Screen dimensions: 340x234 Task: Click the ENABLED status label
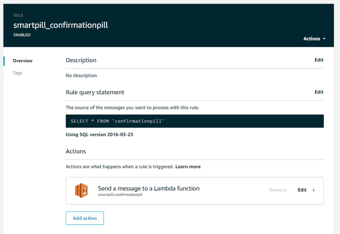(22, 35)
